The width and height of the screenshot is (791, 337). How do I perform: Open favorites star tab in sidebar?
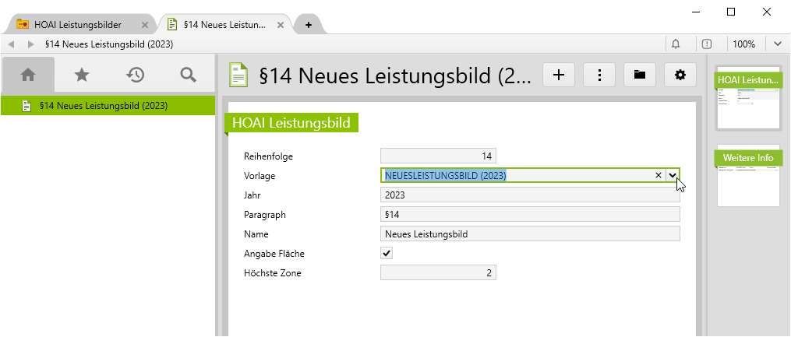click(82, 75)
